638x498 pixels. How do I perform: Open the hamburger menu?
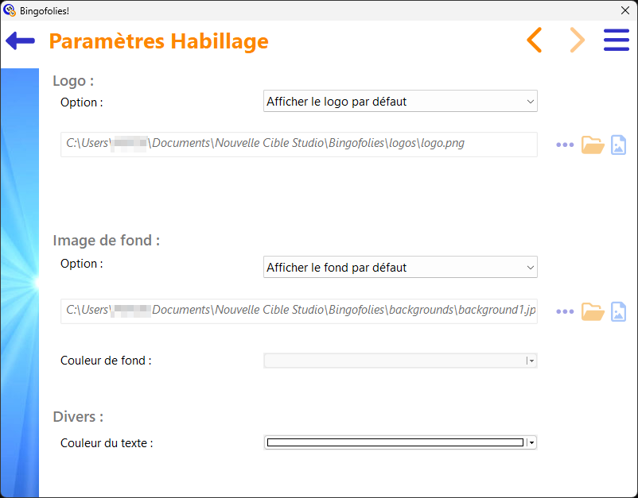pyautogui.click(x=616, y=41)
